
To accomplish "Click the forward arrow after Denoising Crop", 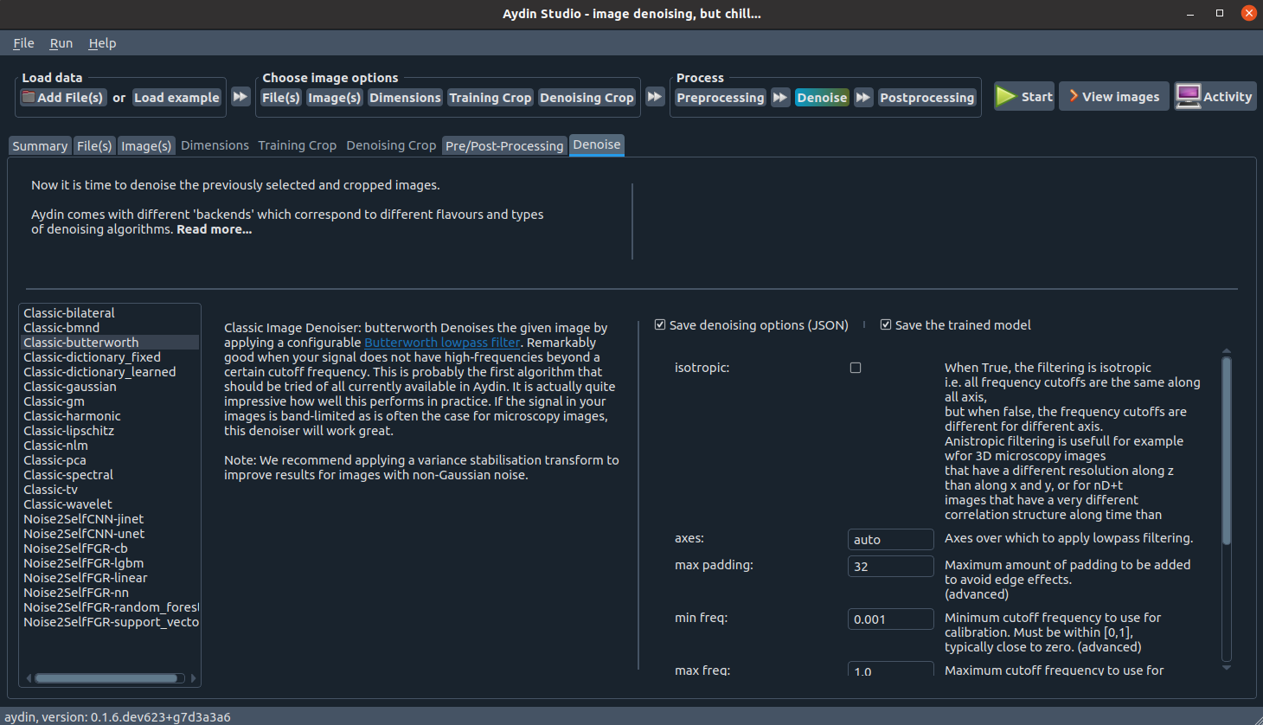I will coord(655,97).
